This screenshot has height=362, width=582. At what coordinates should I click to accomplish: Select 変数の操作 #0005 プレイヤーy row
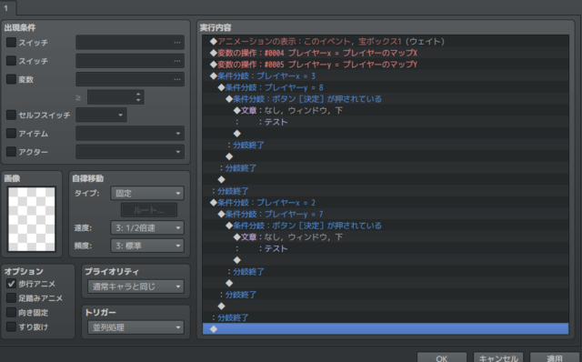coord(386,65)
